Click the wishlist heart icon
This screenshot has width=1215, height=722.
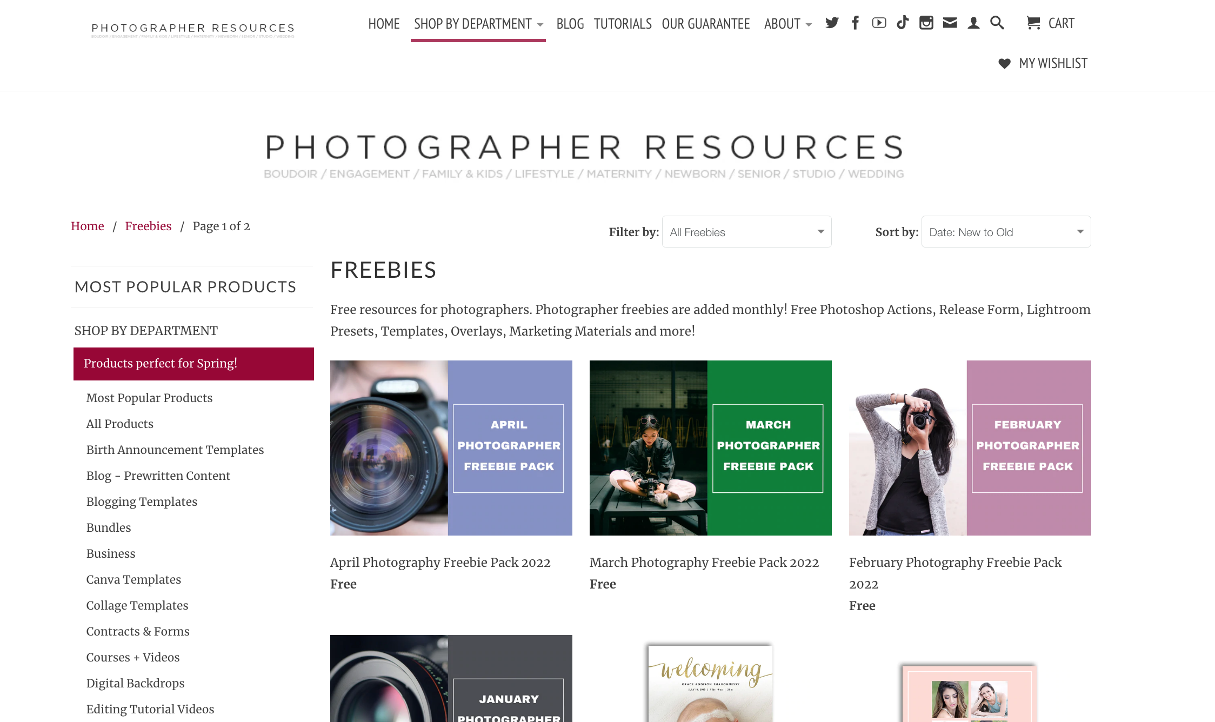1004,64
